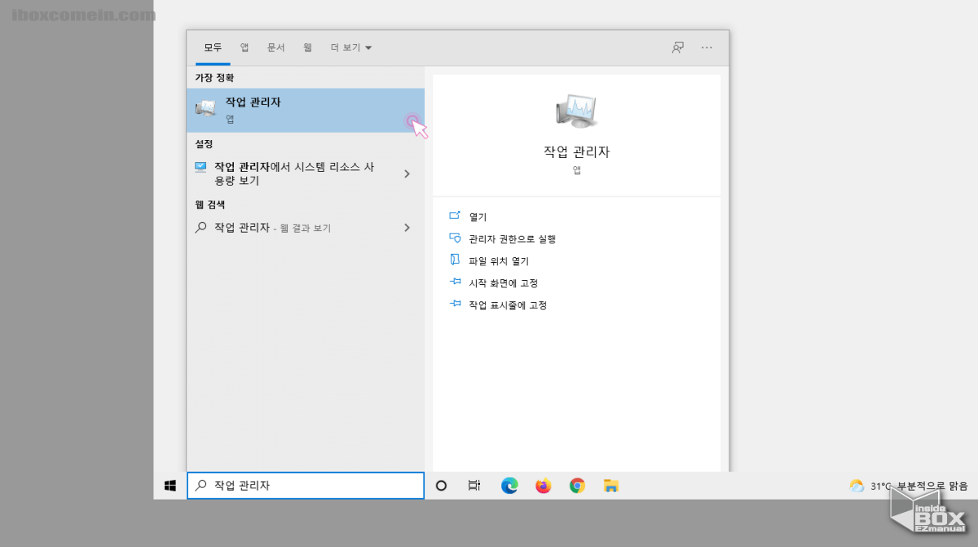The image size is (978, 547).
Task: Switch to the 문서 search tab
Action: pos(275,47)
